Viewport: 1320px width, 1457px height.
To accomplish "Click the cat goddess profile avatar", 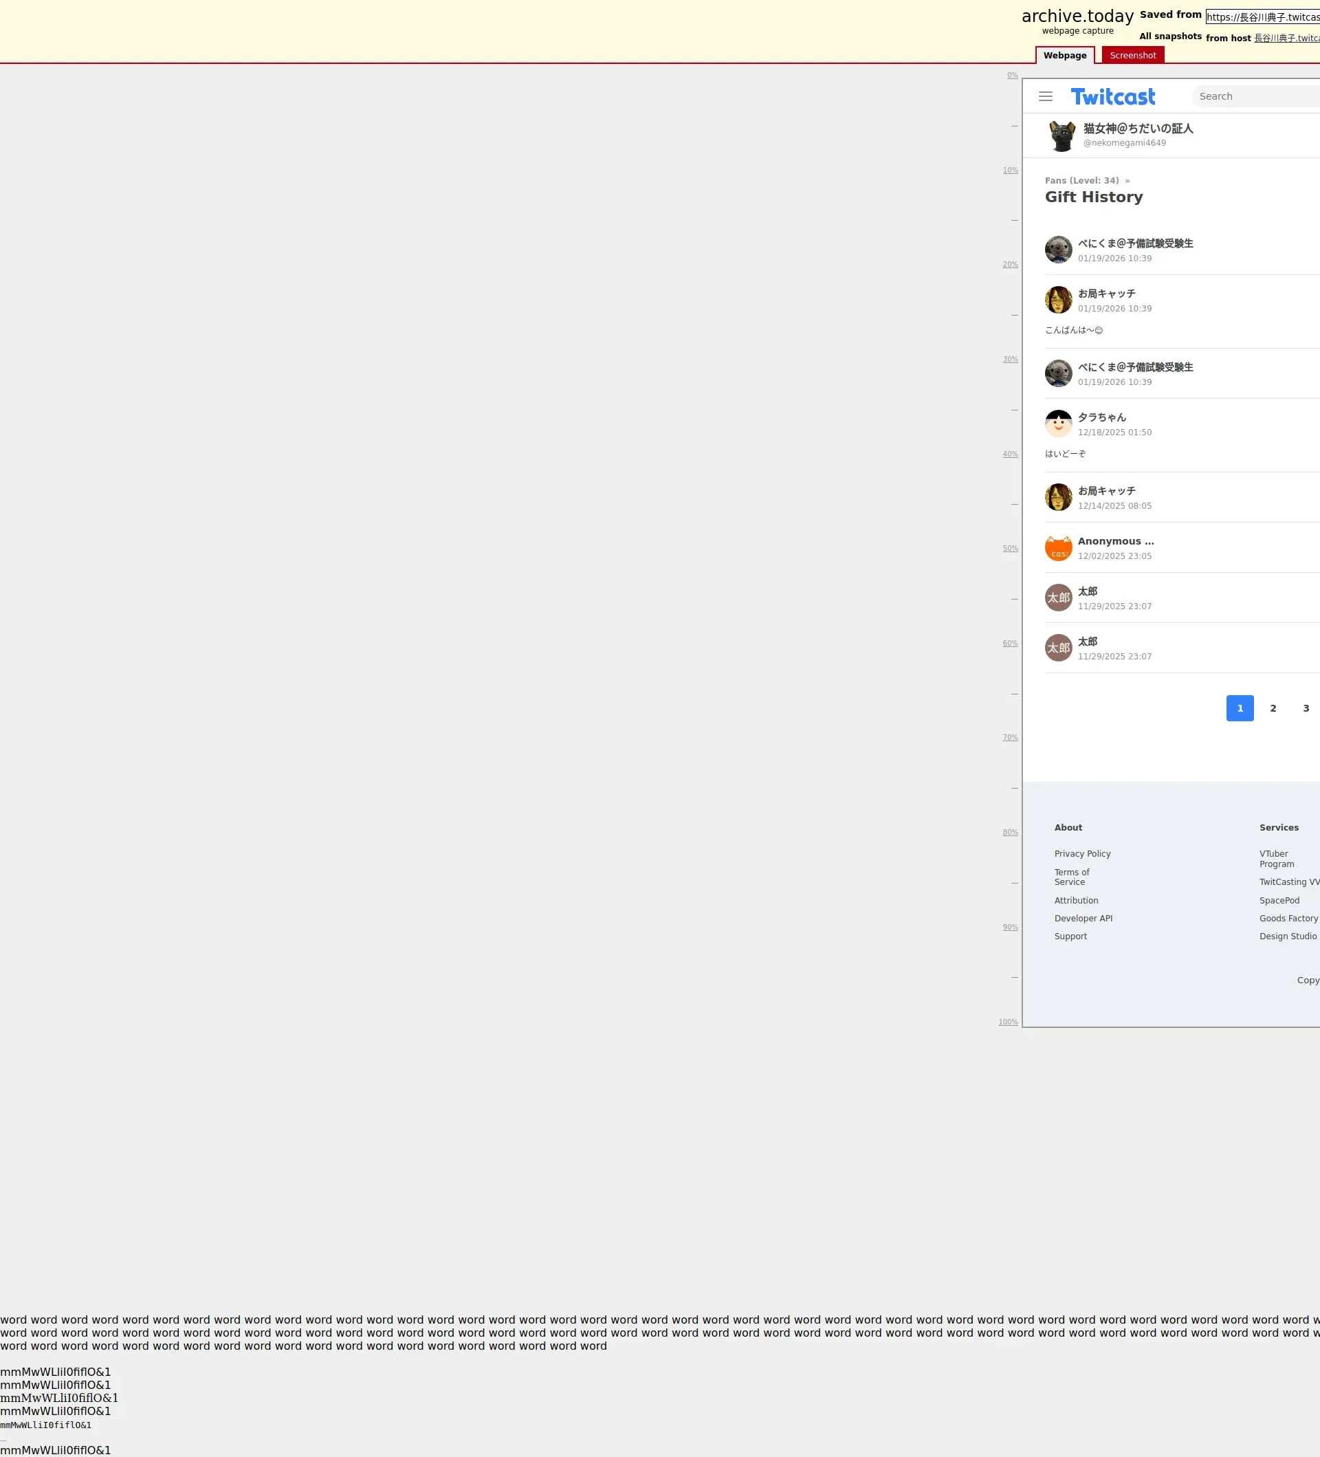I will click(x=1061, y=136).
